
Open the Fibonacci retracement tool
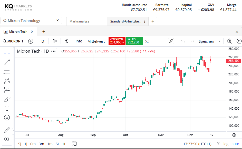pyautogui.click(x=7, y=72)
